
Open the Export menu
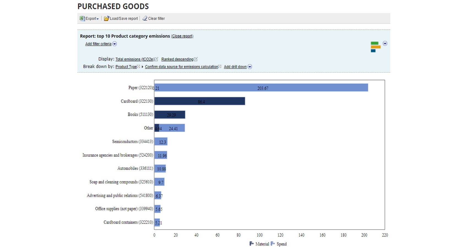92,18
